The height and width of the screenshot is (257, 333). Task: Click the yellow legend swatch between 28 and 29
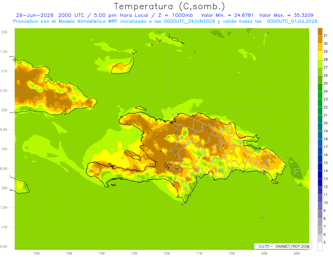pos(320,55)
